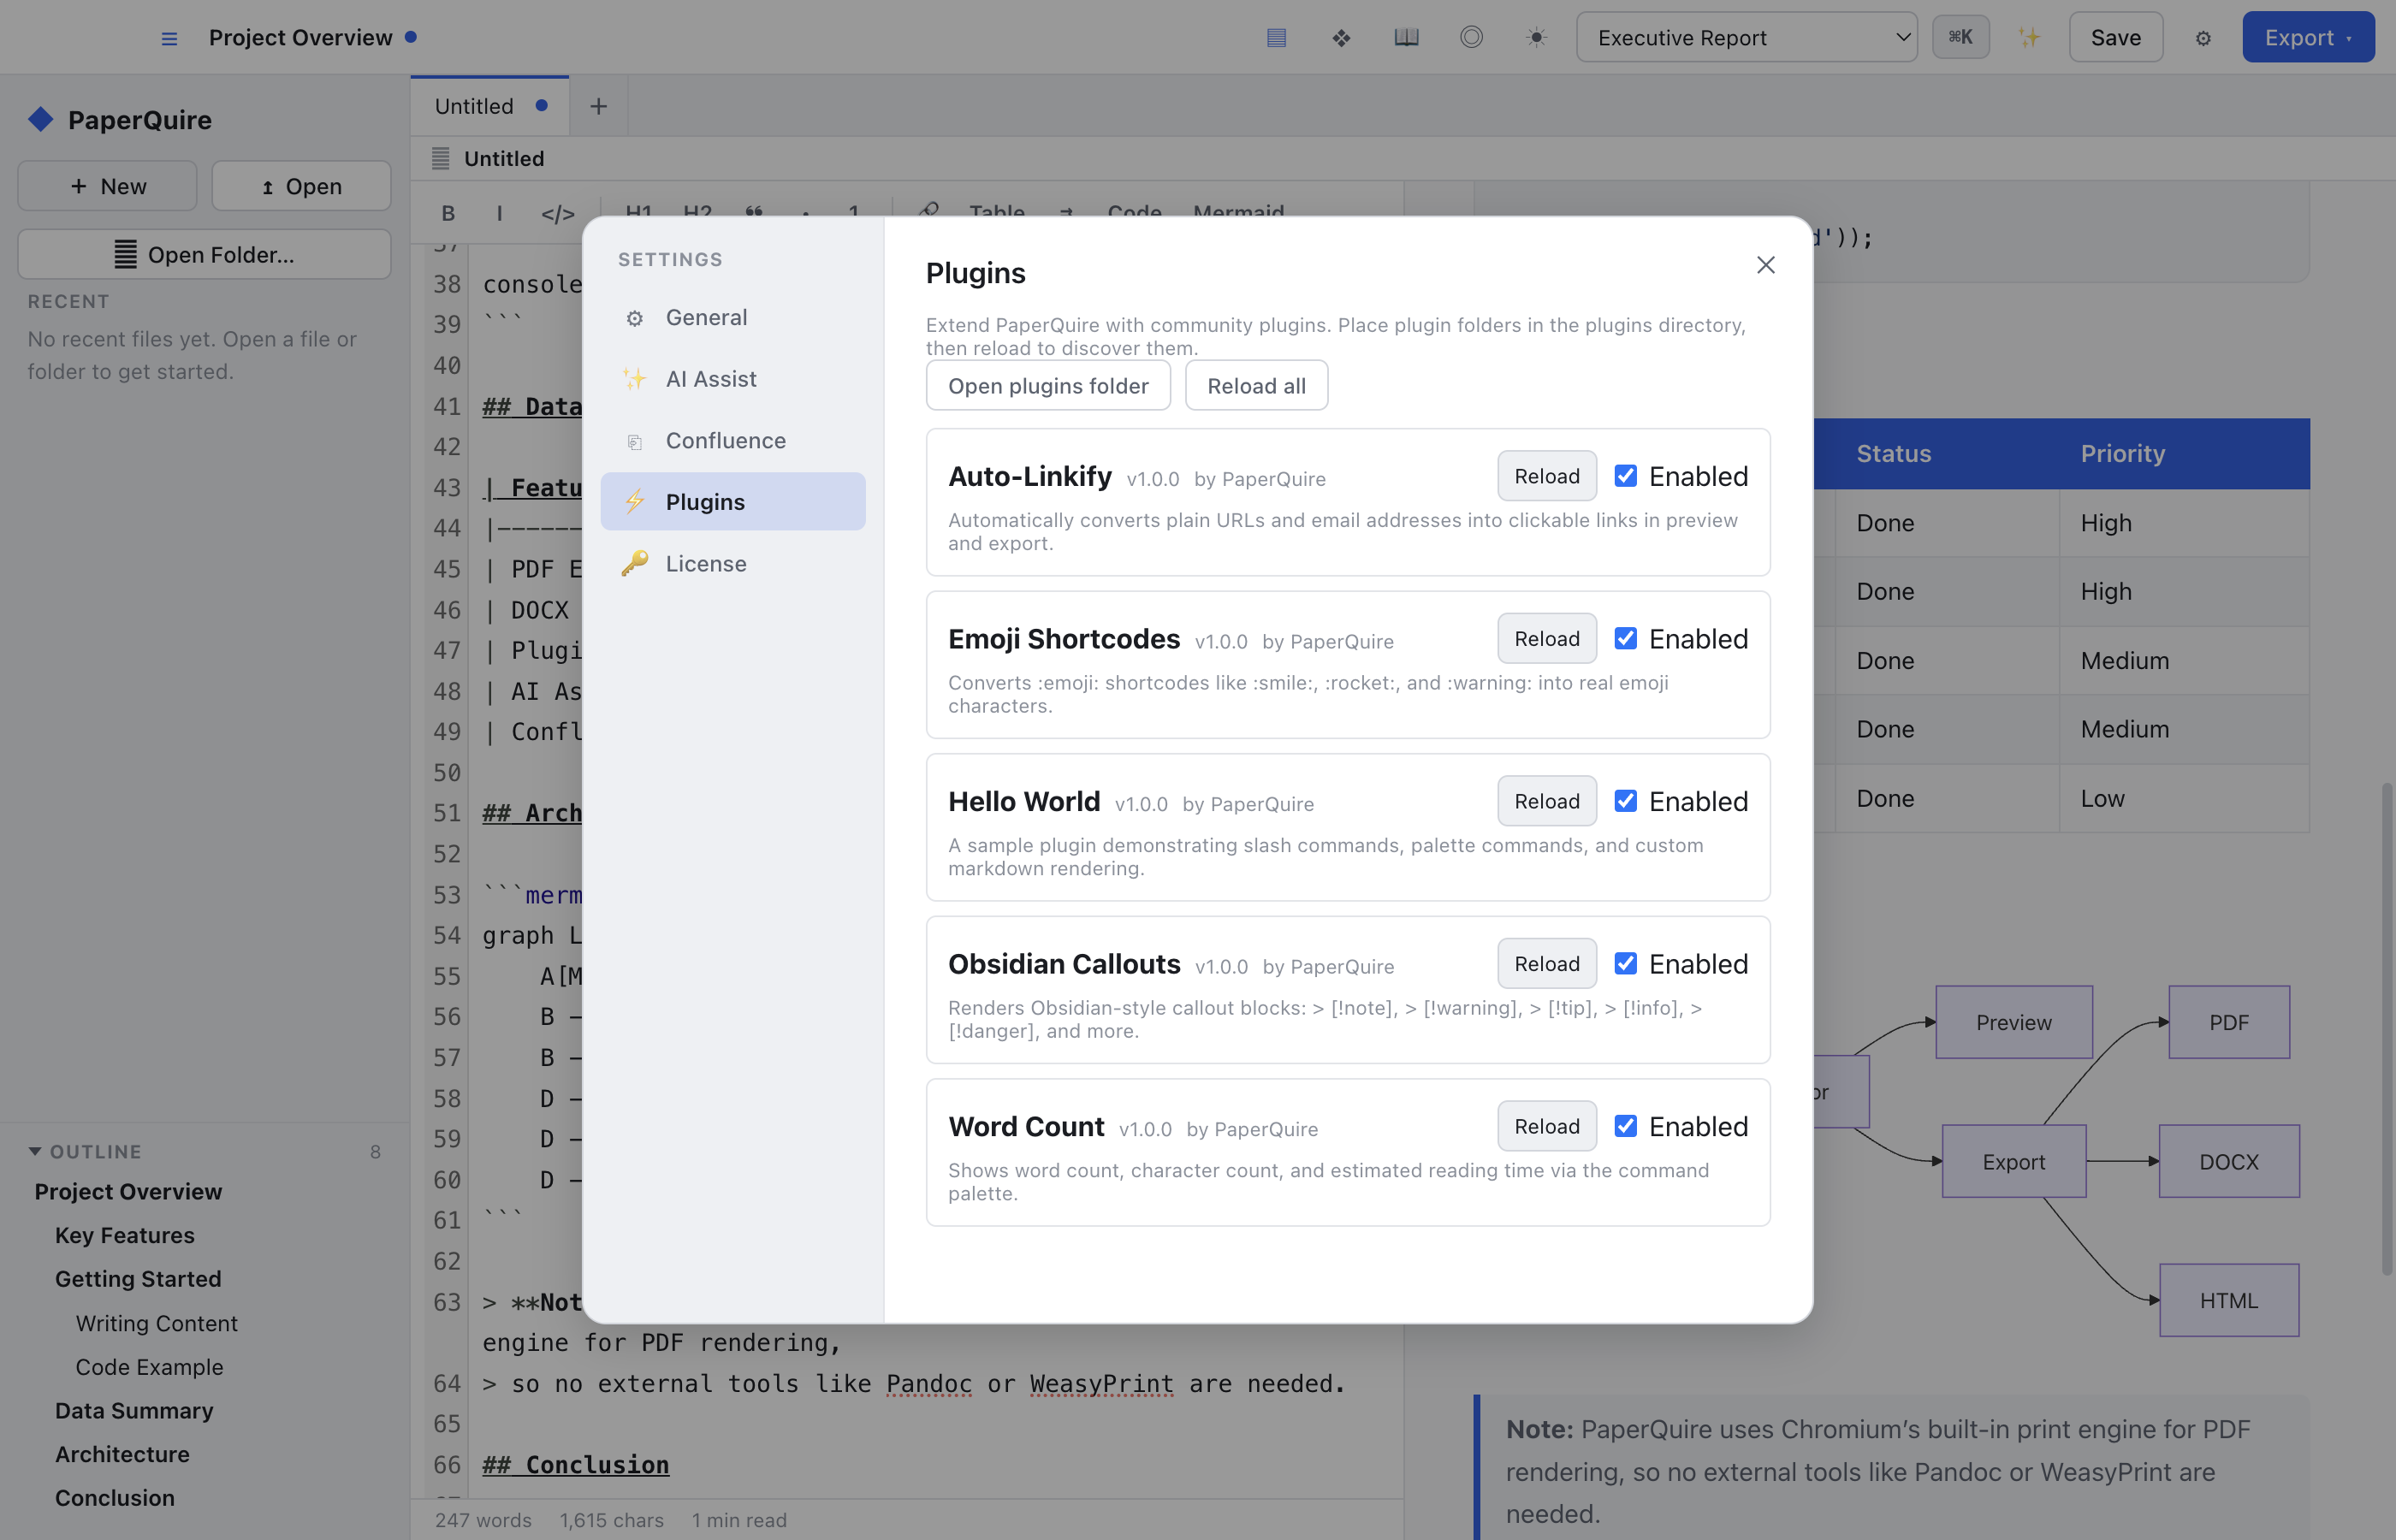This screenshot has height=1540, width=2396.
Task: Jump to Writing Content in outline
Action: click(157, 1323)
